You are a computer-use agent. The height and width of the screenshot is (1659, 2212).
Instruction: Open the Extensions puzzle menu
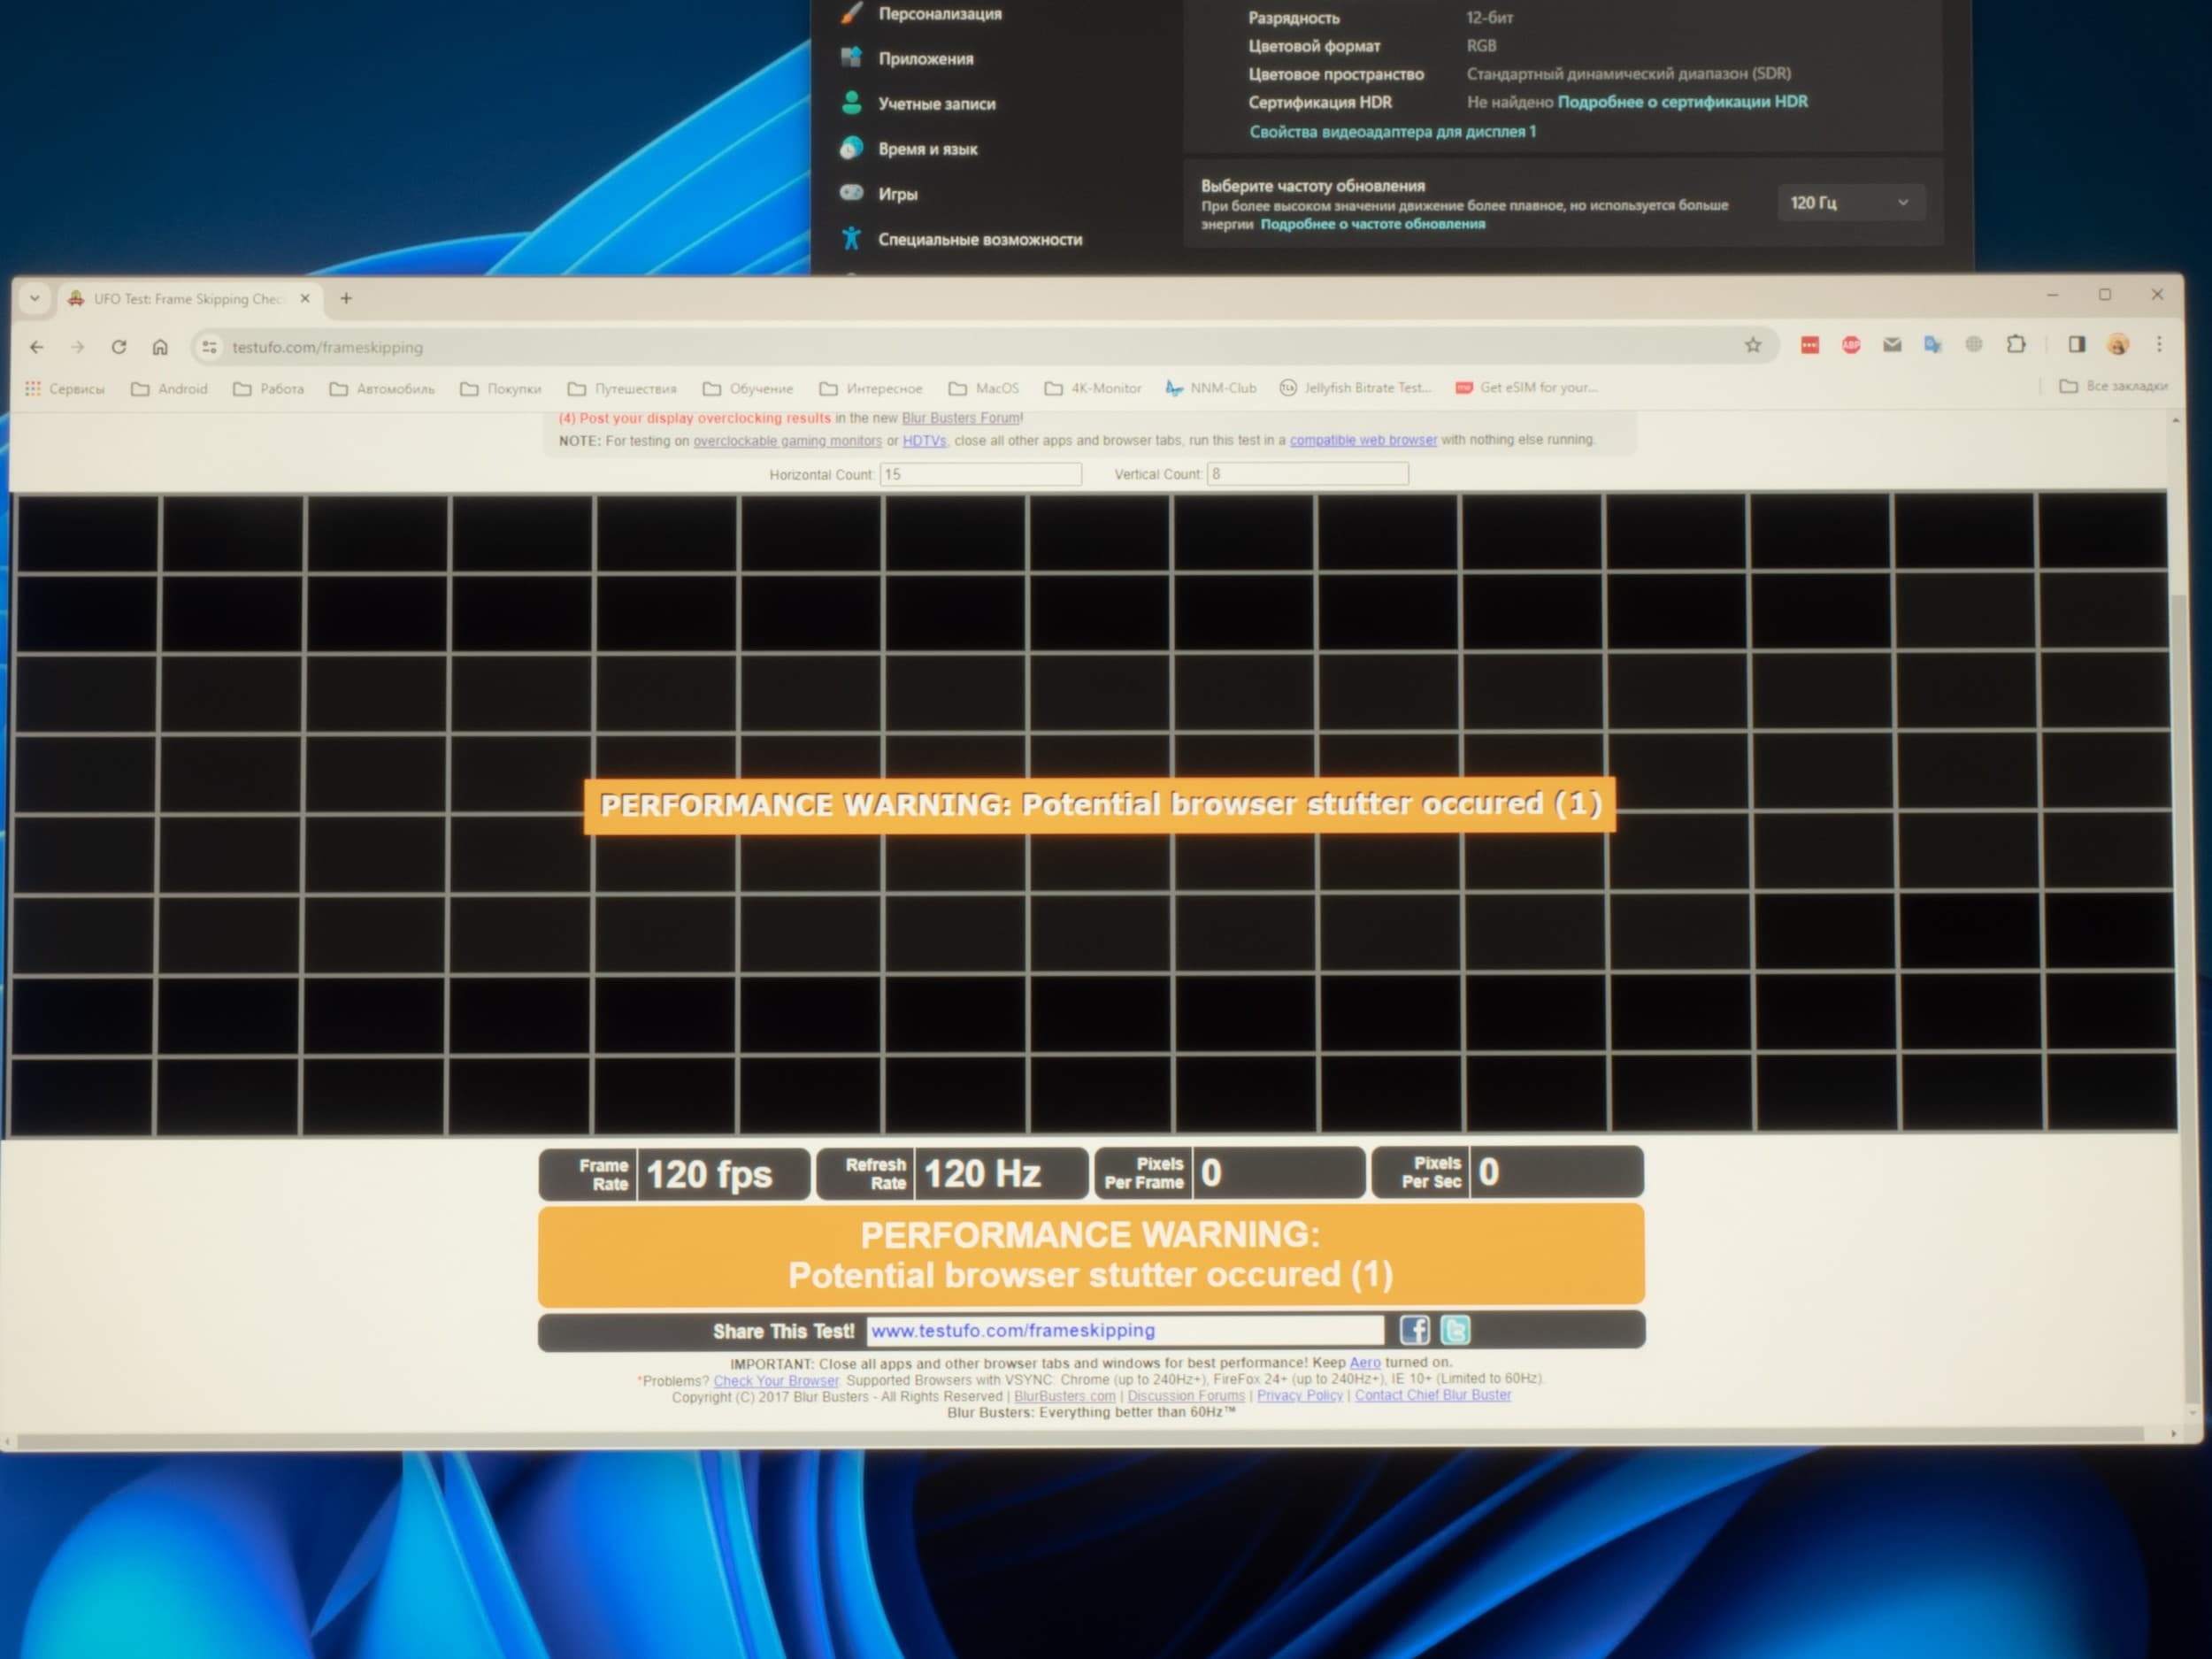[x=2016, y=344]
